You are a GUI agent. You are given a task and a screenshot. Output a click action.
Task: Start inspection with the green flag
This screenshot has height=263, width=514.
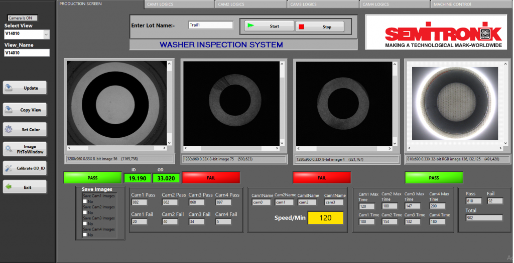tap(250, 26)
